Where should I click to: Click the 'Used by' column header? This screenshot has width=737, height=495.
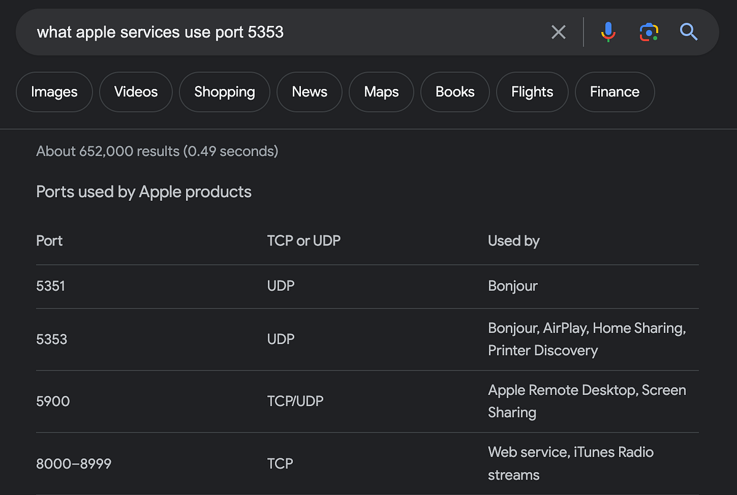tap(513, 241)
